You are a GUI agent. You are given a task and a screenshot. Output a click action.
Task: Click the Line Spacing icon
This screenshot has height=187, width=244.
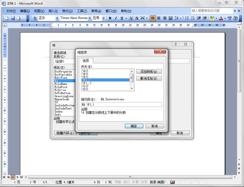177,18
